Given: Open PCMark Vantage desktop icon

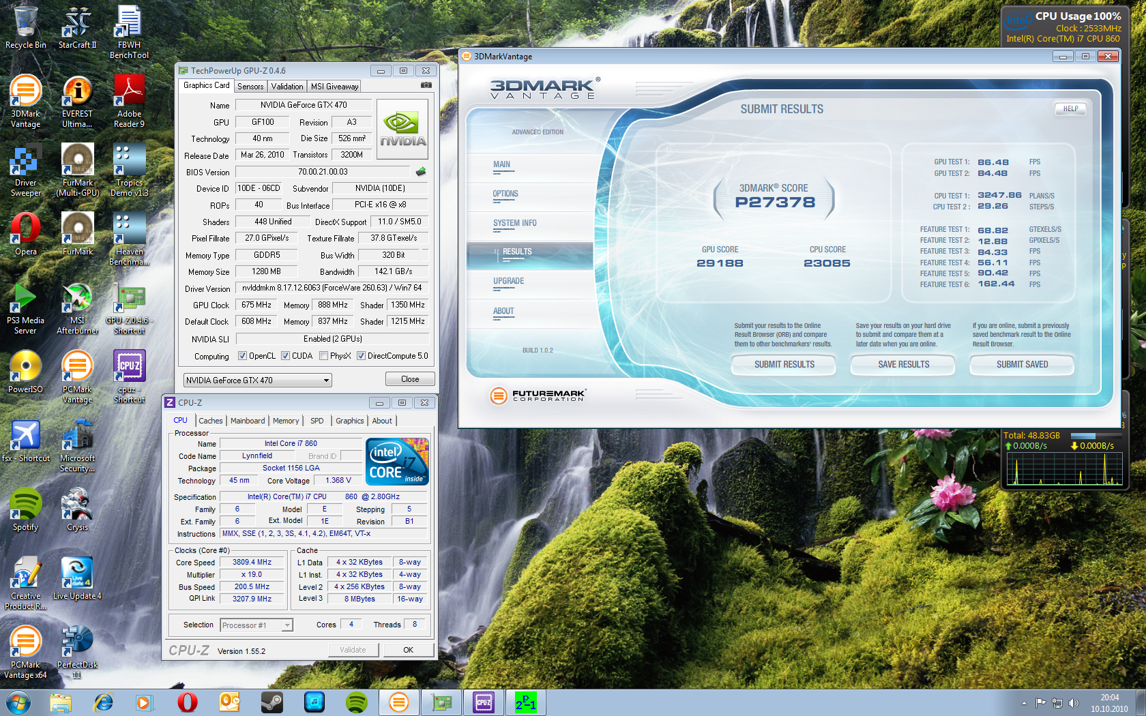Looking at the screenshot, I should pos(77,377).
